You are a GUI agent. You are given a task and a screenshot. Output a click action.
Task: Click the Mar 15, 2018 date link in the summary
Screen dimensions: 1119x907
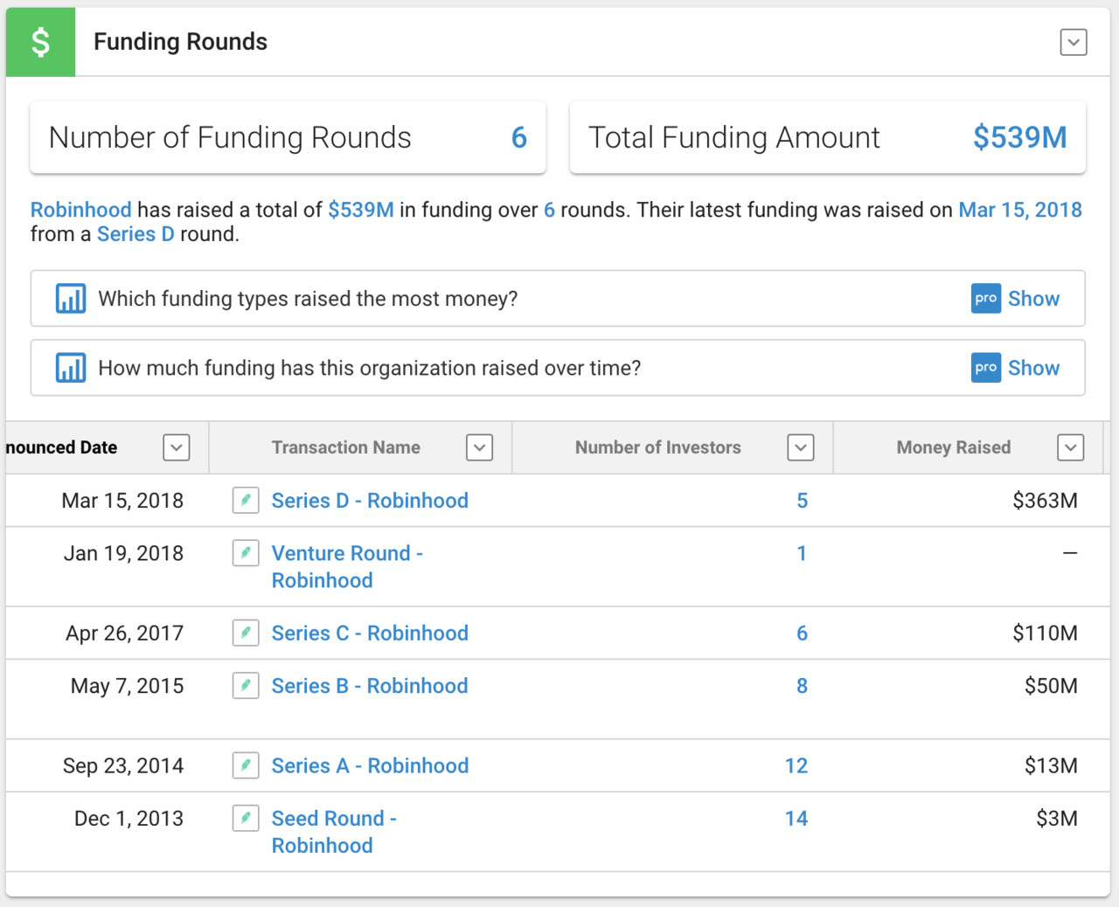tap(1019, 210)
